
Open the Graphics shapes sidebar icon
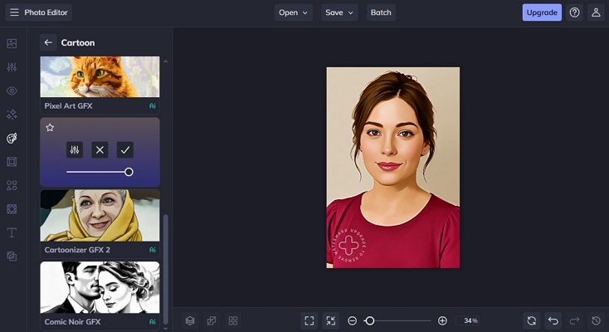12,185
